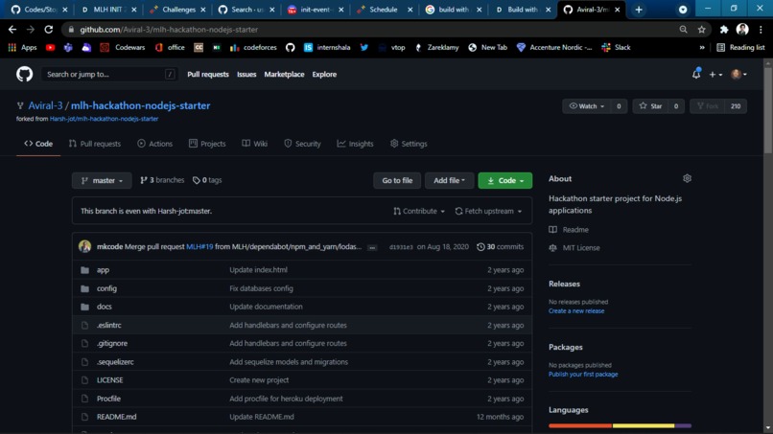Click the site lock icon in address bar
Screen dimensions: 773x434
71,30
